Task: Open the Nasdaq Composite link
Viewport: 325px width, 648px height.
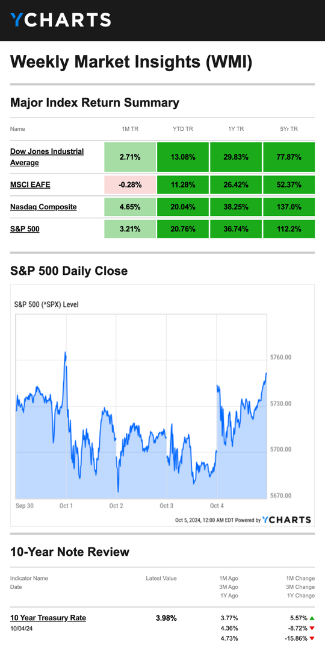Action: point(43,207)
